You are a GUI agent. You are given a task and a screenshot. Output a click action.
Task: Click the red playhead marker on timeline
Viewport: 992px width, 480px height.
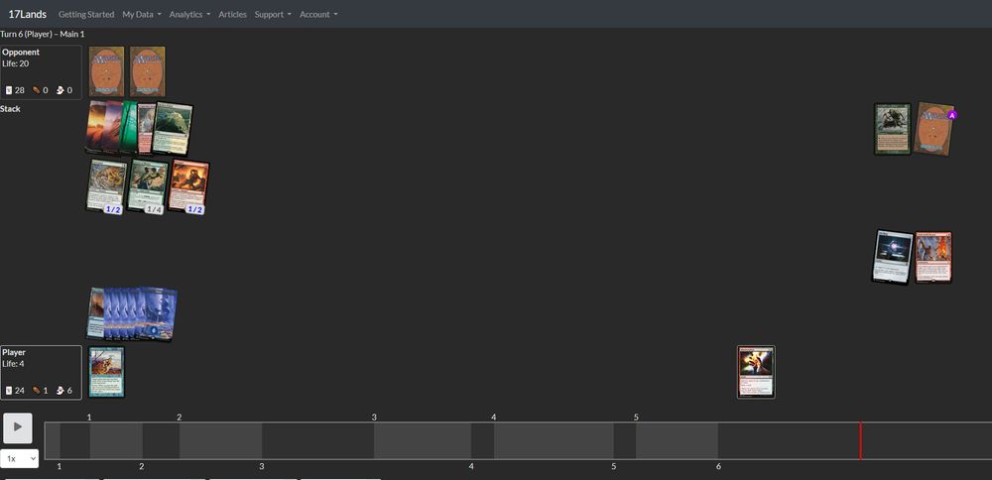tap(860, 440)
